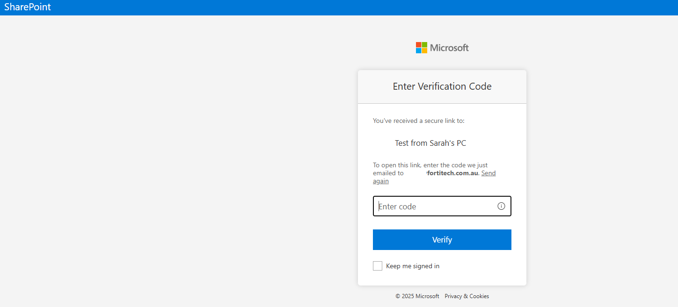Click the SharePoint header title
This screenshot has height=307, width=678.
28,7
